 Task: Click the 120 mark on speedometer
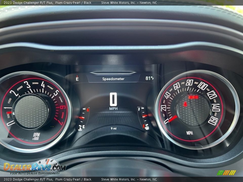click(x=212, y=95)
